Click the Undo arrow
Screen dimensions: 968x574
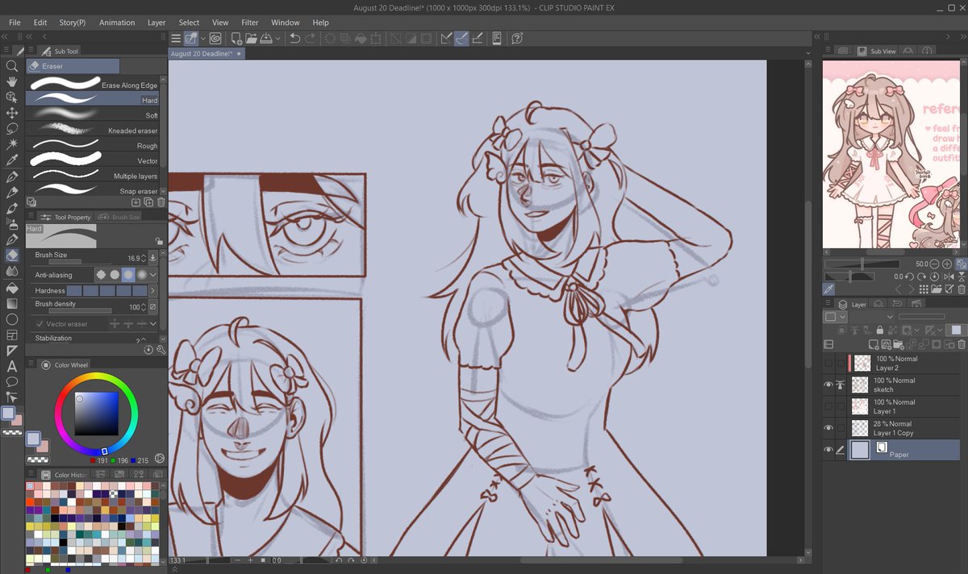tap(295, 38)
